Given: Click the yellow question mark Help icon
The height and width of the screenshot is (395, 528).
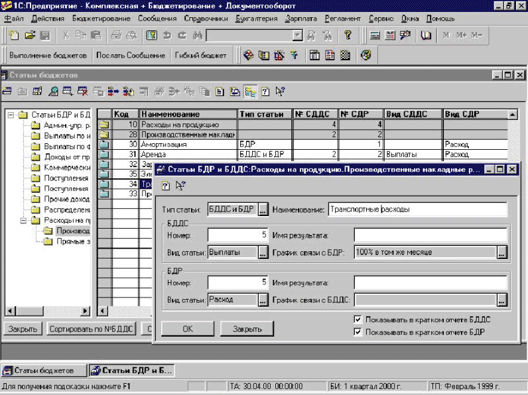Looking at the screenshot, I should click(348, 35).
